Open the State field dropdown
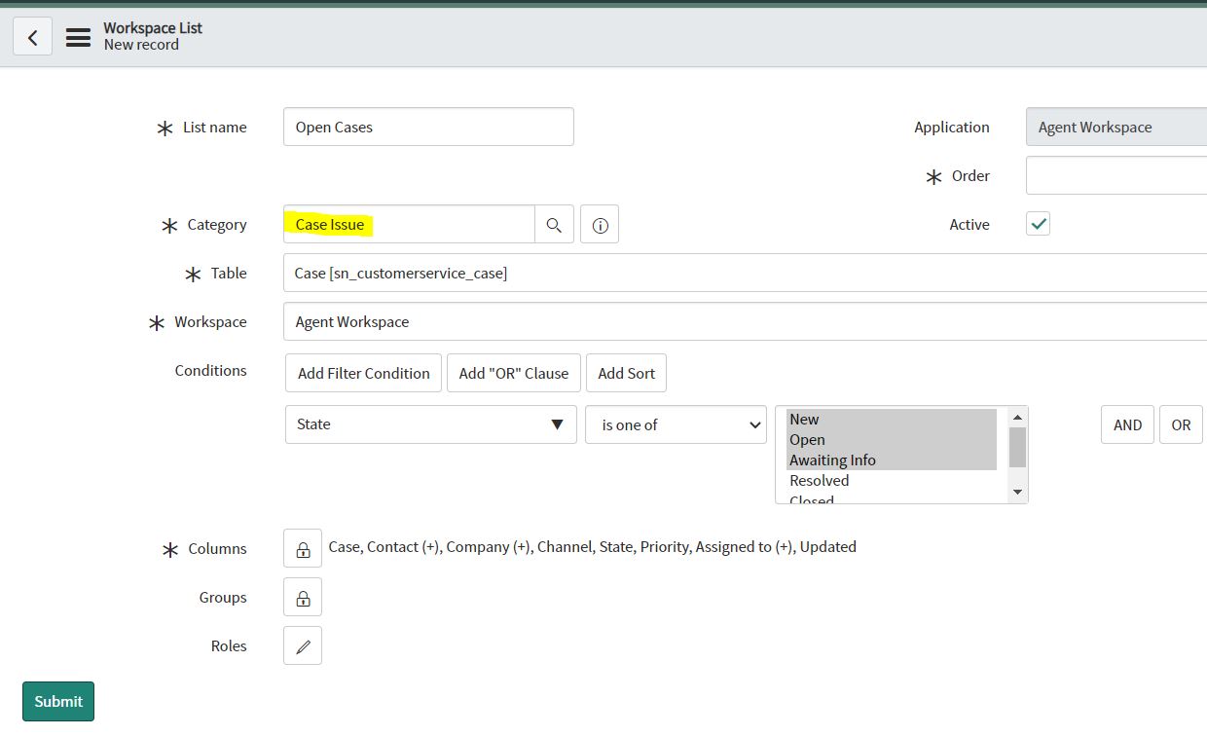This screenshot has height=736, width=1207. click(431, 424)
